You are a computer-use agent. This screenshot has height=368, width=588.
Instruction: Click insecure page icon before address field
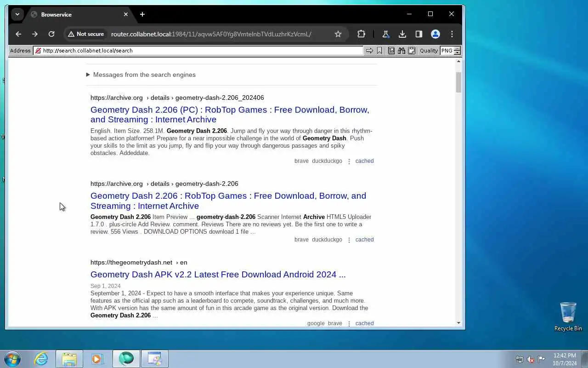pos(38,51)
